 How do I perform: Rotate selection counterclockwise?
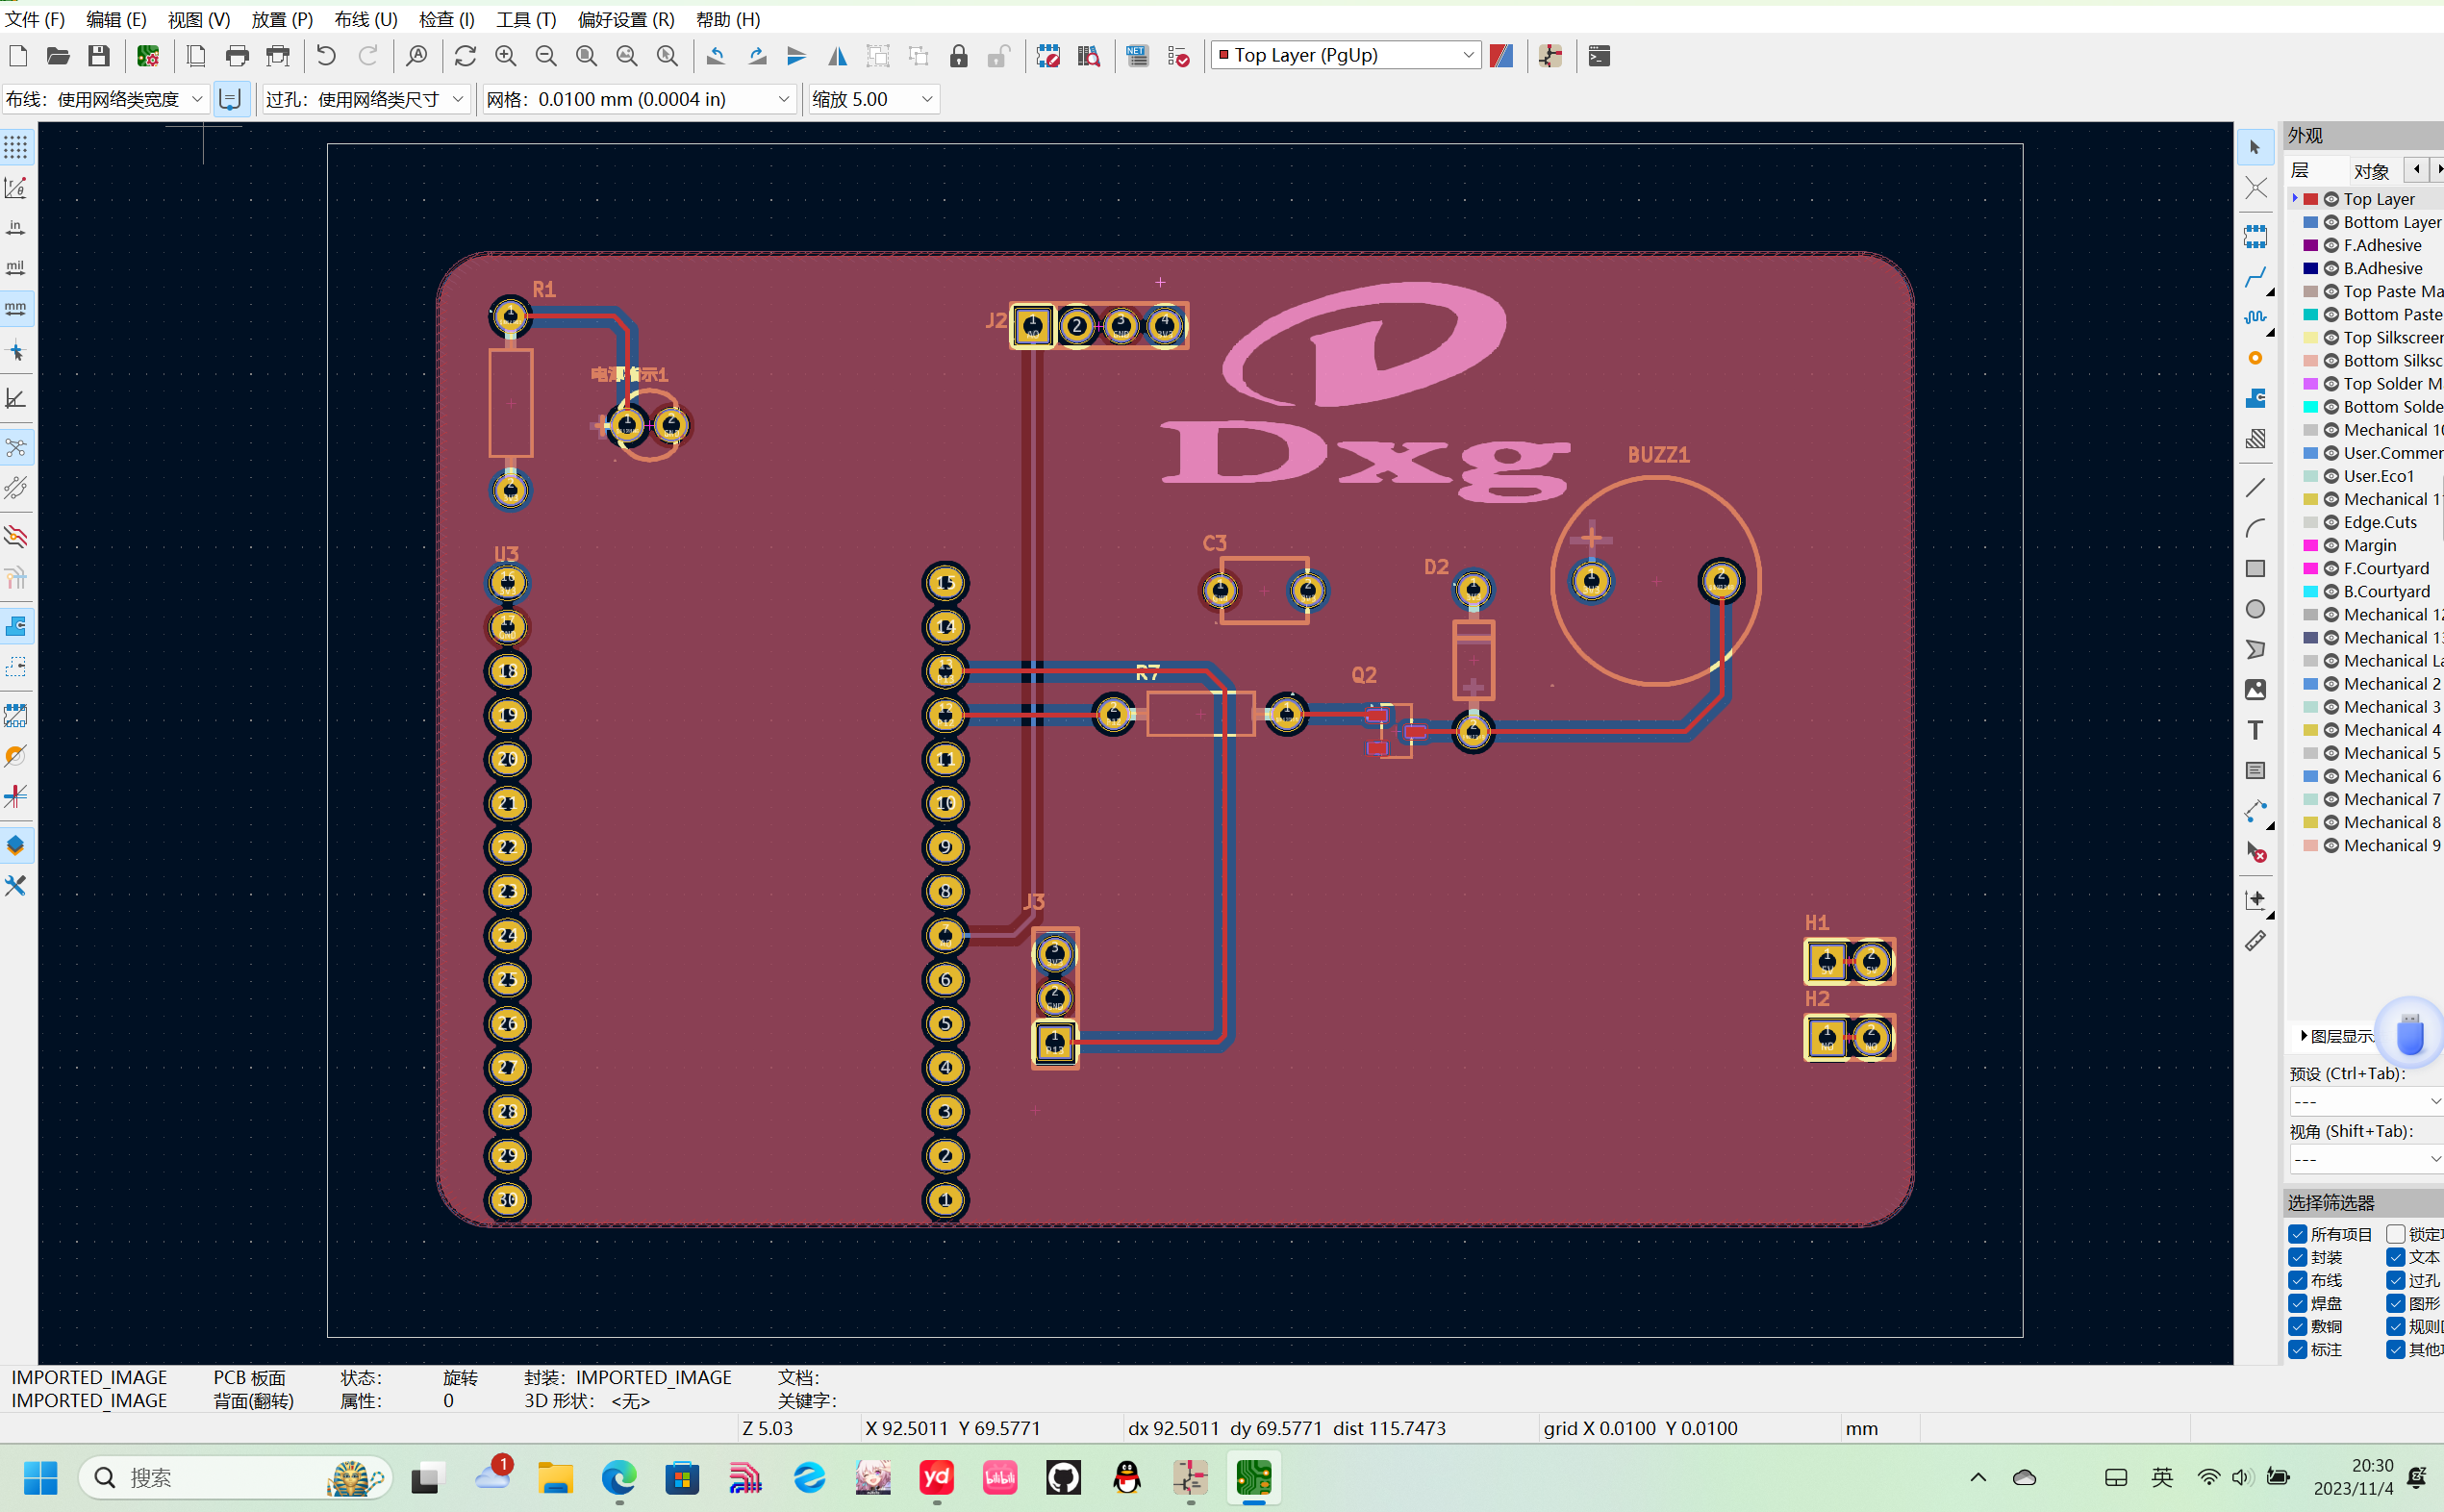click(x=716, y=56)
